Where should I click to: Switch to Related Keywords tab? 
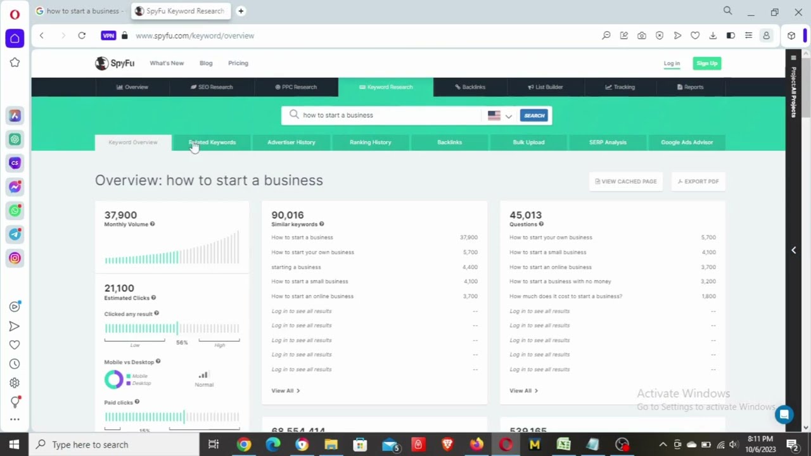[x=212, y=142]
